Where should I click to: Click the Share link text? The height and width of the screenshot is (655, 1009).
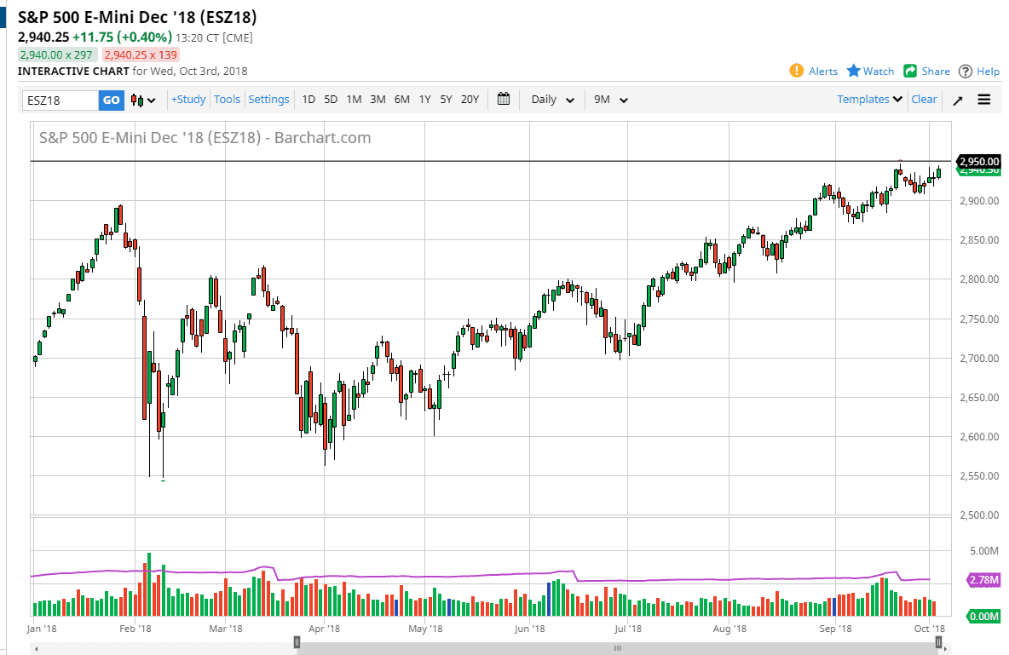936,72
